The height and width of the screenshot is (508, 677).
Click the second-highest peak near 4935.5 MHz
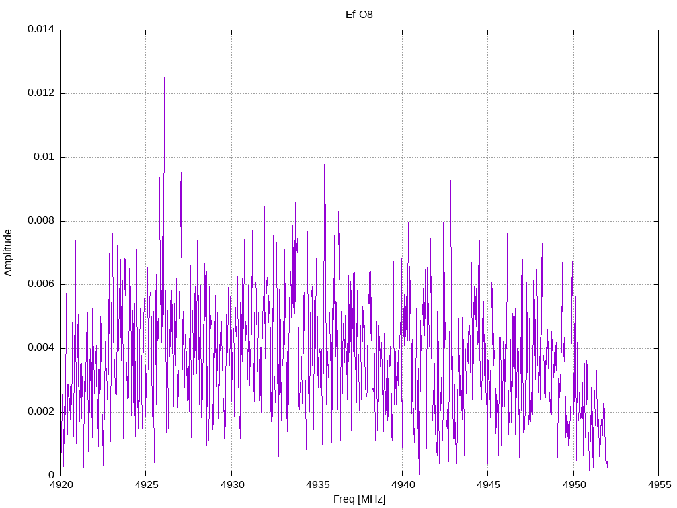325,138
